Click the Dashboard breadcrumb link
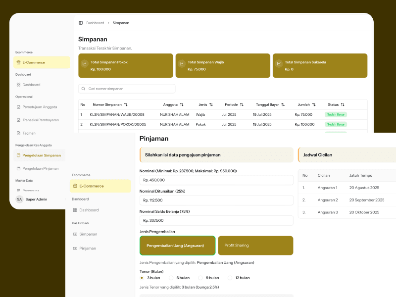This screenshot has height=297, width=396. pos(95,23)
